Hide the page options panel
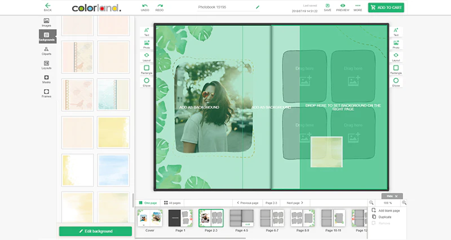The width and height of the screenshot is (451, 240). pos(392,196)
